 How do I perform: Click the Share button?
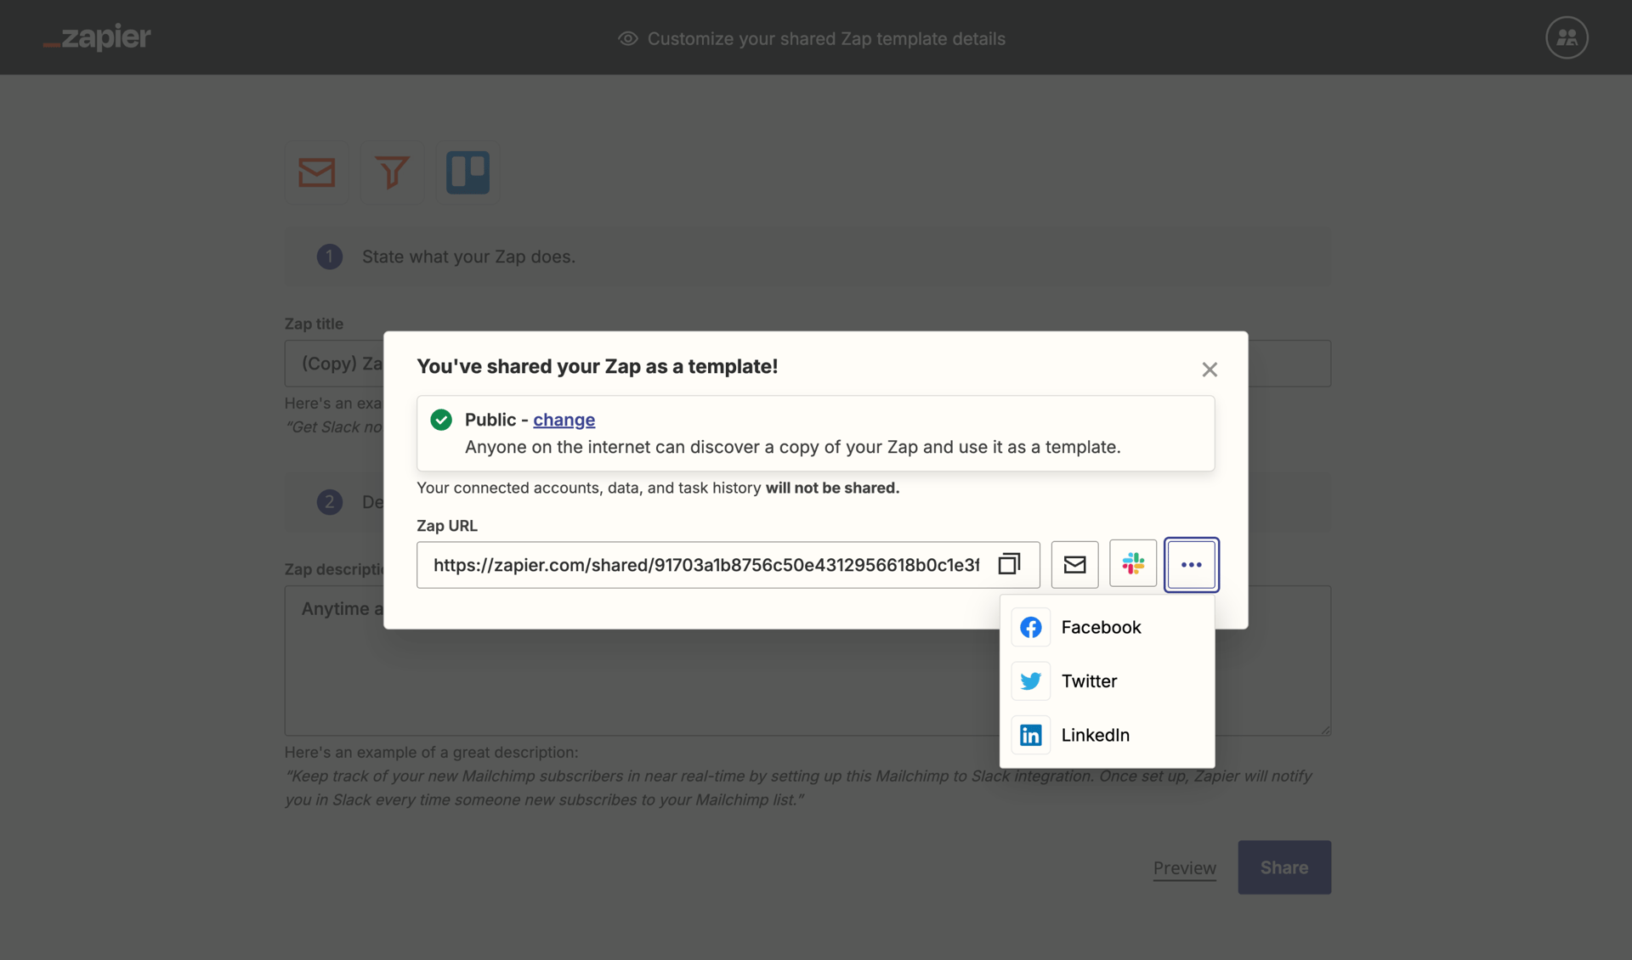(x=1284, y=867)
